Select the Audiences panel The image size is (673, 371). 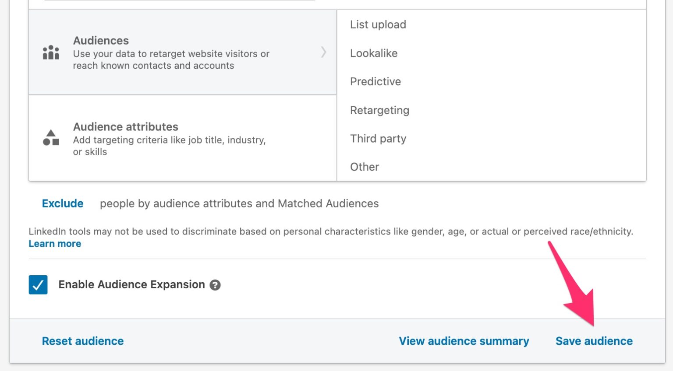pos(175,52)
